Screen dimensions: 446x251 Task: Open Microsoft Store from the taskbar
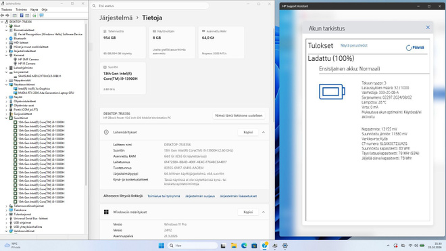(x=254, y=246)
